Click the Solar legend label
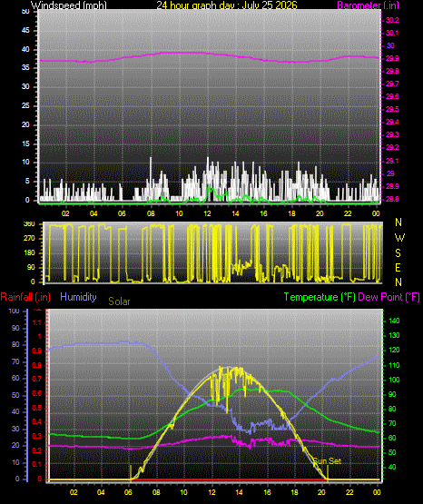 click(119, 301)
